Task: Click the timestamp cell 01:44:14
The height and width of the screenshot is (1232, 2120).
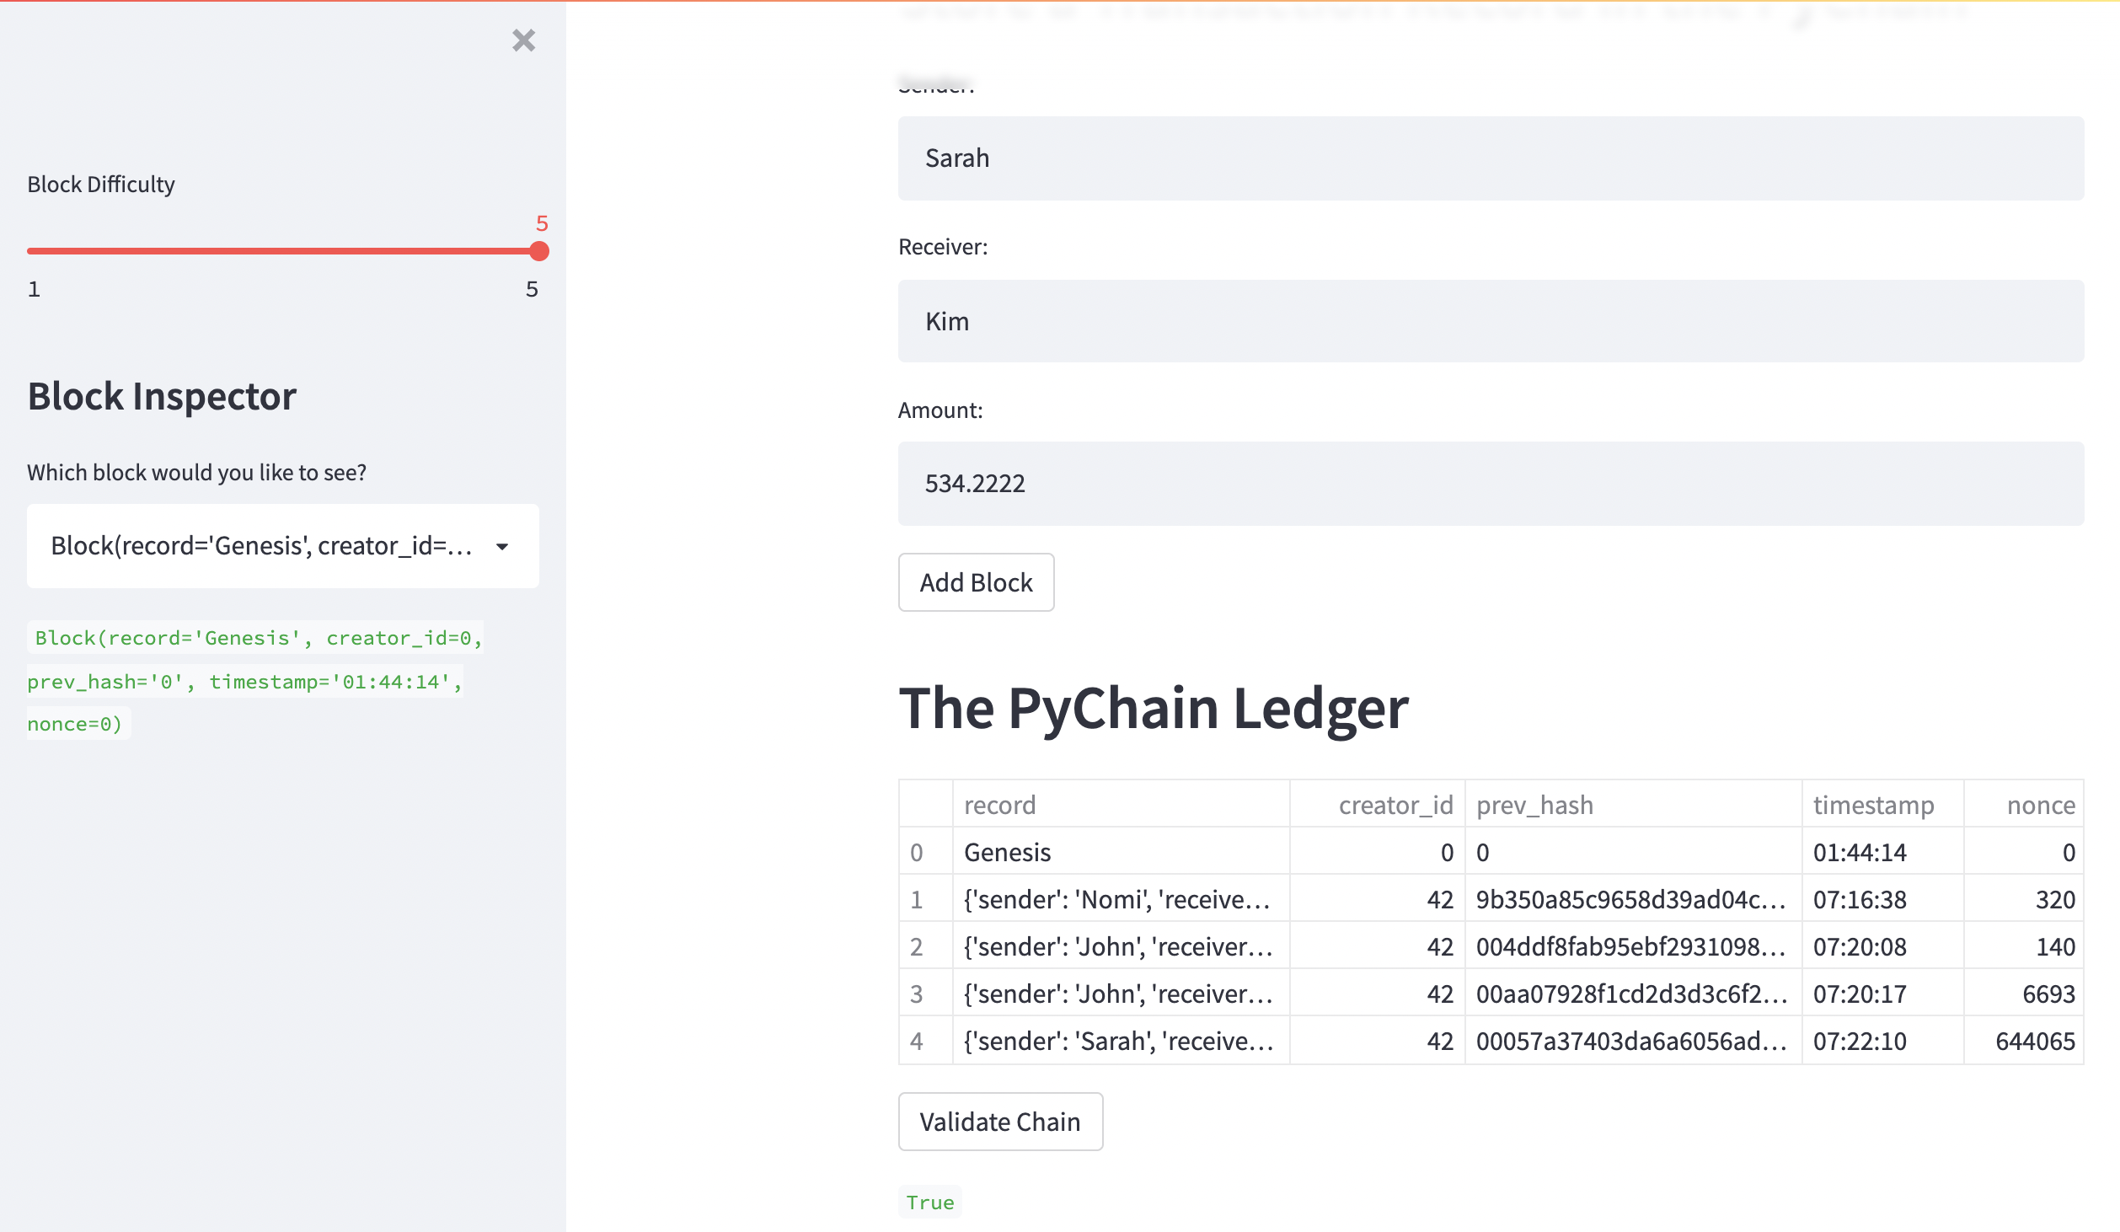Action: click(x=1882, y=852)
